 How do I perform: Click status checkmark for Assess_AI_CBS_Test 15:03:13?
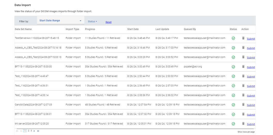pyautogui.click(x=233, y=57)
